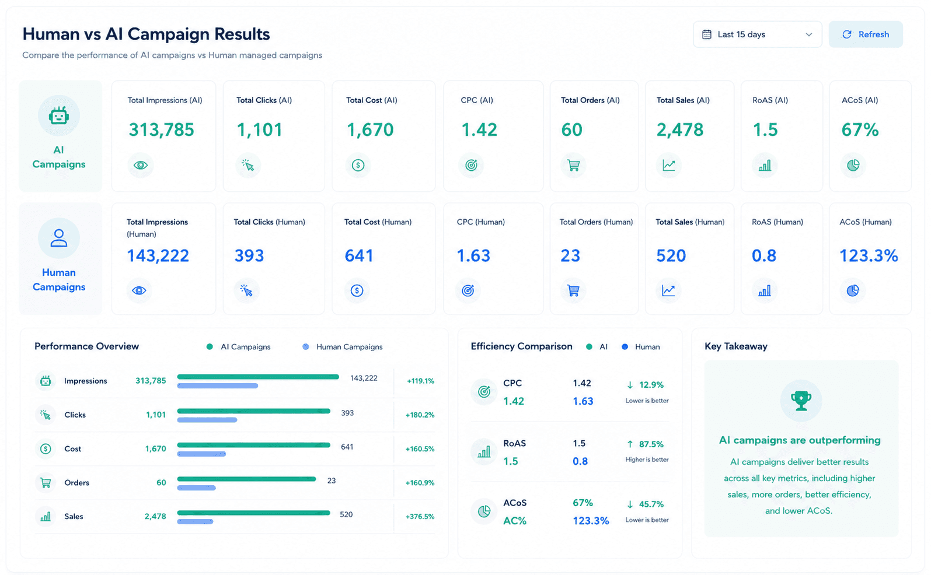Toggle Human Campaigns legend in Performance Overview
Viewport: 931px width, 575px height.
[x=343, y=347]
